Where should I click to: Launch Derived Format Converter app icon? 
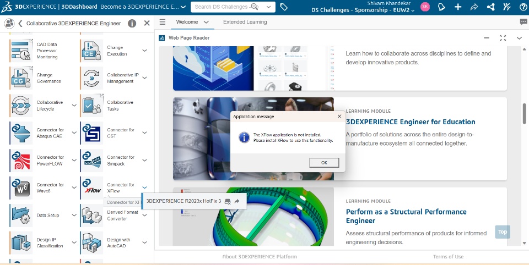(x=92, y=215)
